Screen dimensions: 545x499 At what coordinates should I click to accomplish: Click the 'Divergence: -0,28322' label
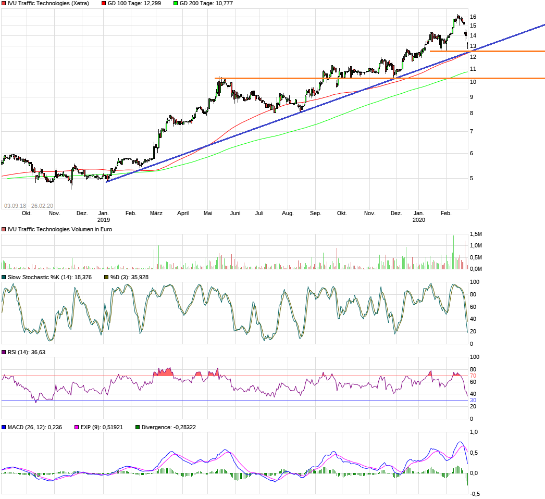click(x=169, y=427)
